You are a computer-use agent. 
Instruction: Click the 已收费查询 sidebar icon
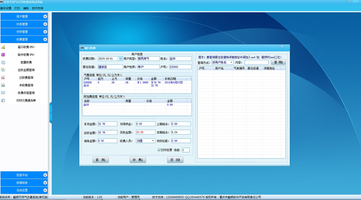(3, 77)
